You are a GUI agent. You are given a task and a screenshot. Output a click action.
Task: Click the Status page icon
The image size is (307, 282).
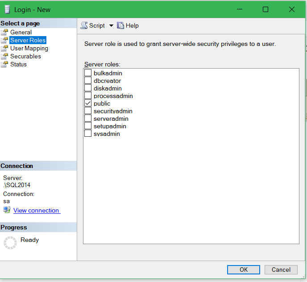[x=5, y=64]
